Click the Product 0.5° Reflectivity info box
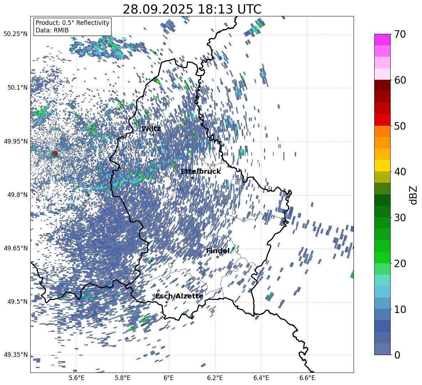Viewport: 422px width, 385px height. (x=72, y=27)
